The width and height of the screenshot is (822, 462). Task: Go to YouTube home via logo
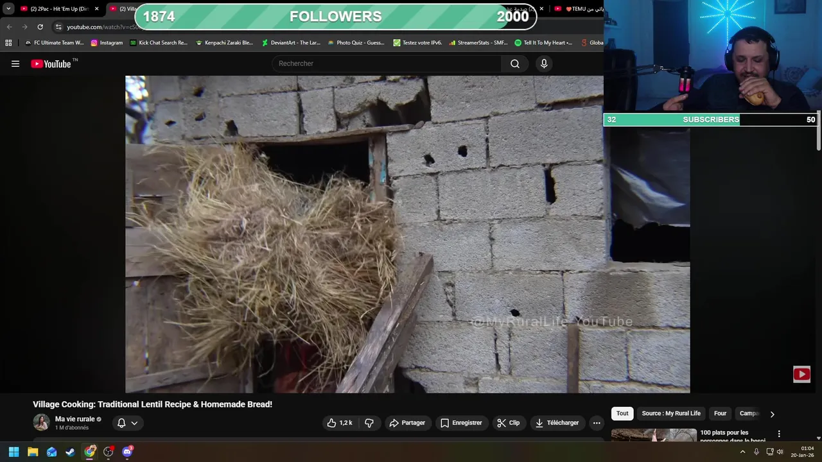tap(51, 64)
